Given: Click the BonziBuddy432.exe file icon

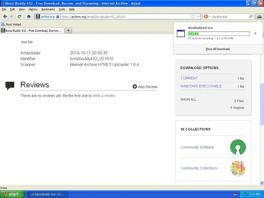Looking at the screenshot, I should (x=181, y=33).
